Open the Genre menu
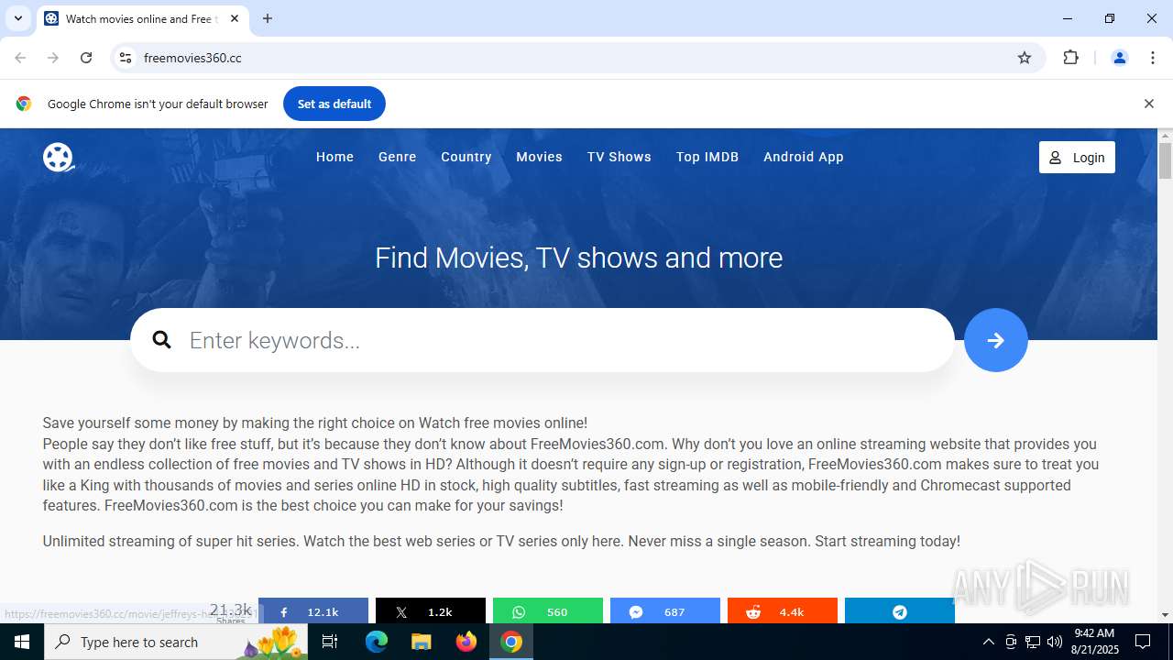 (397, 157)
